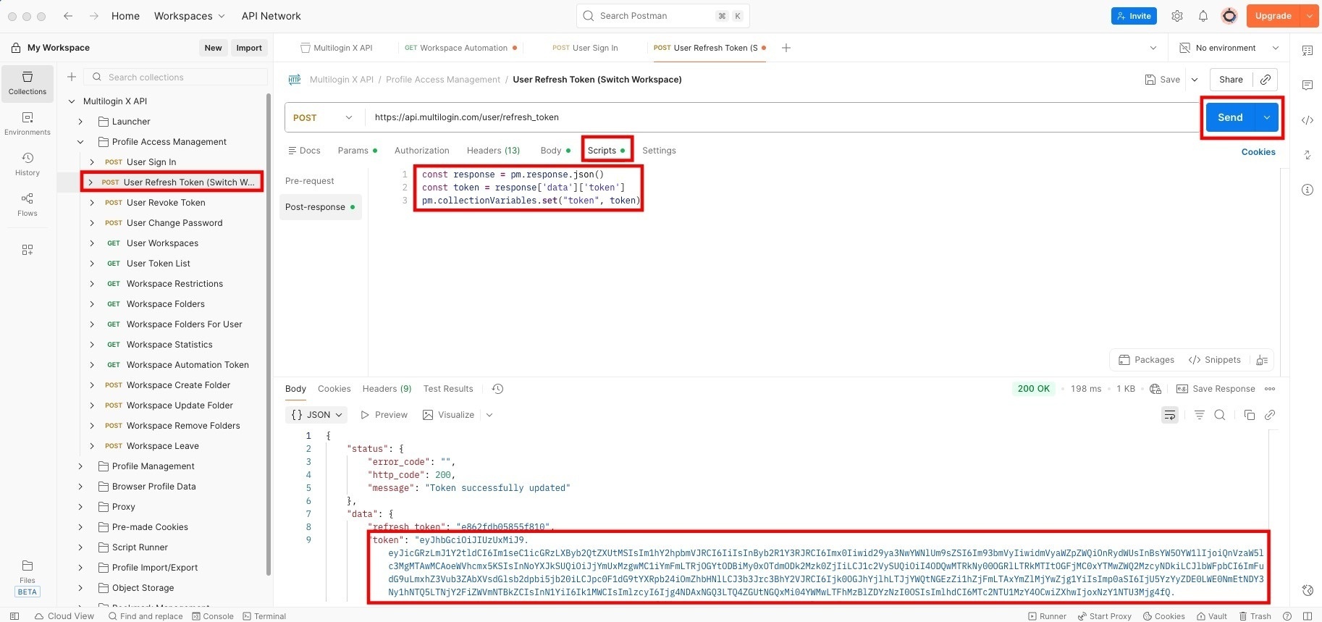Add a new collection with plus icon
1322x622 pixels.
tap(72, 77)
